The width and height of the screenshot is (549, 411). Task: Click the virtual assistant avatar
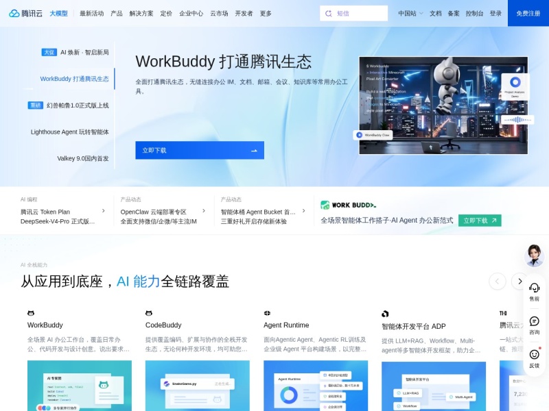(535, 256)
